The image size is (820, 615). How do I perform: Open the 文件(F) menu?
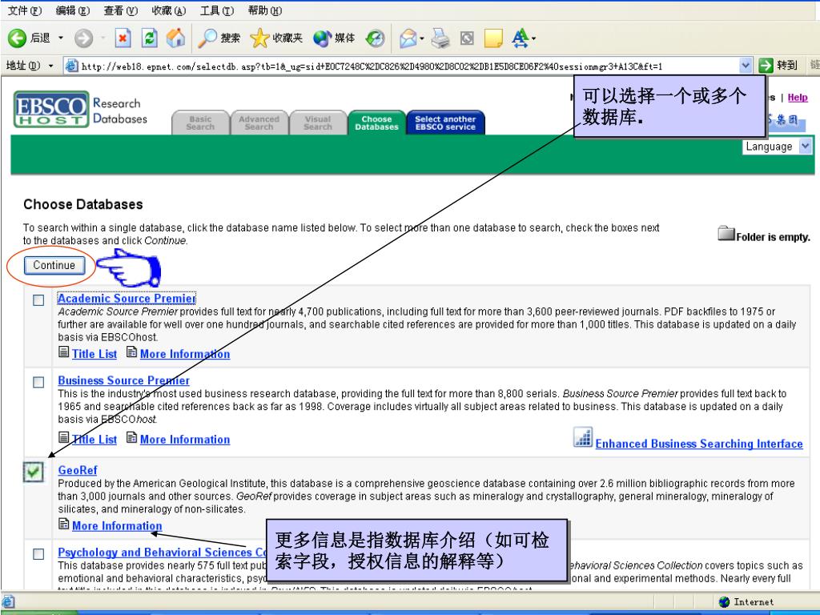click(x=25, y=10)
